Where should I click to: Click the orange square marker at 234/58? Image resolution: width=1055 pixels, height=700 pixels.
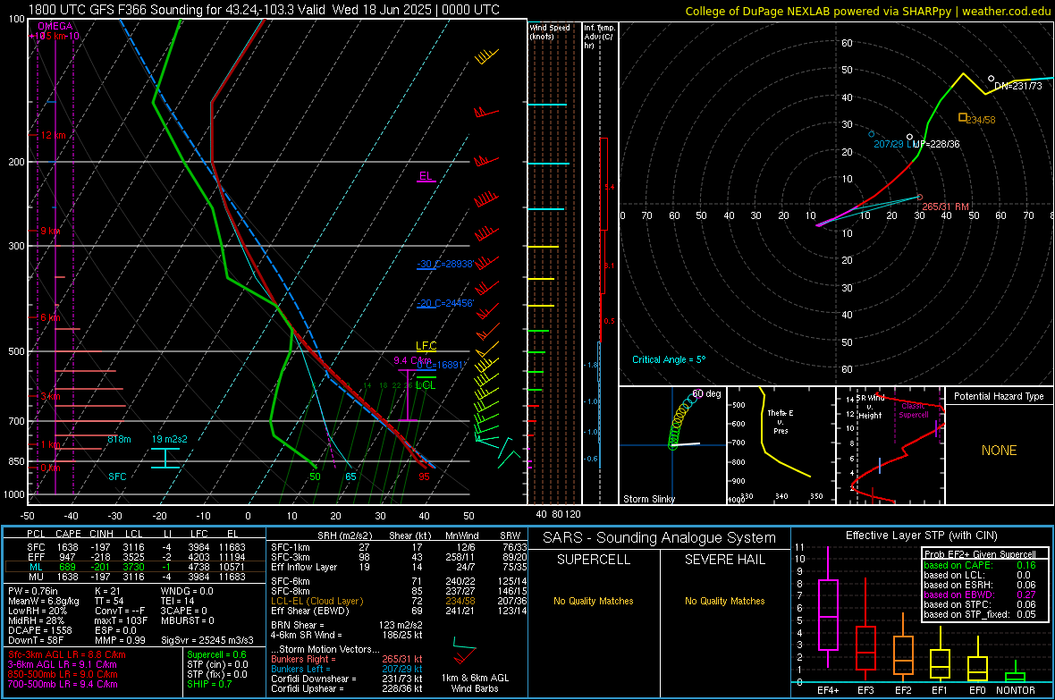[963, 117]
